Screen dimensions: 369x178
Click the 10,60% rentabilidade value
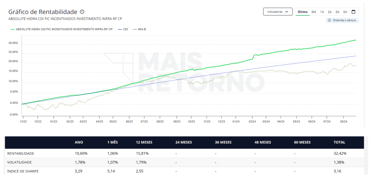[81, 153]
